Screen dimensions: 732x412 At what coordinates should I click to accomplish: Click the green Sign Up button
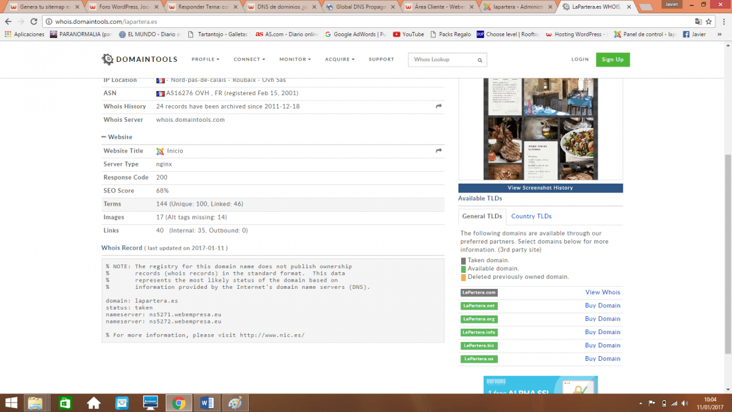[x=612, y=59]
